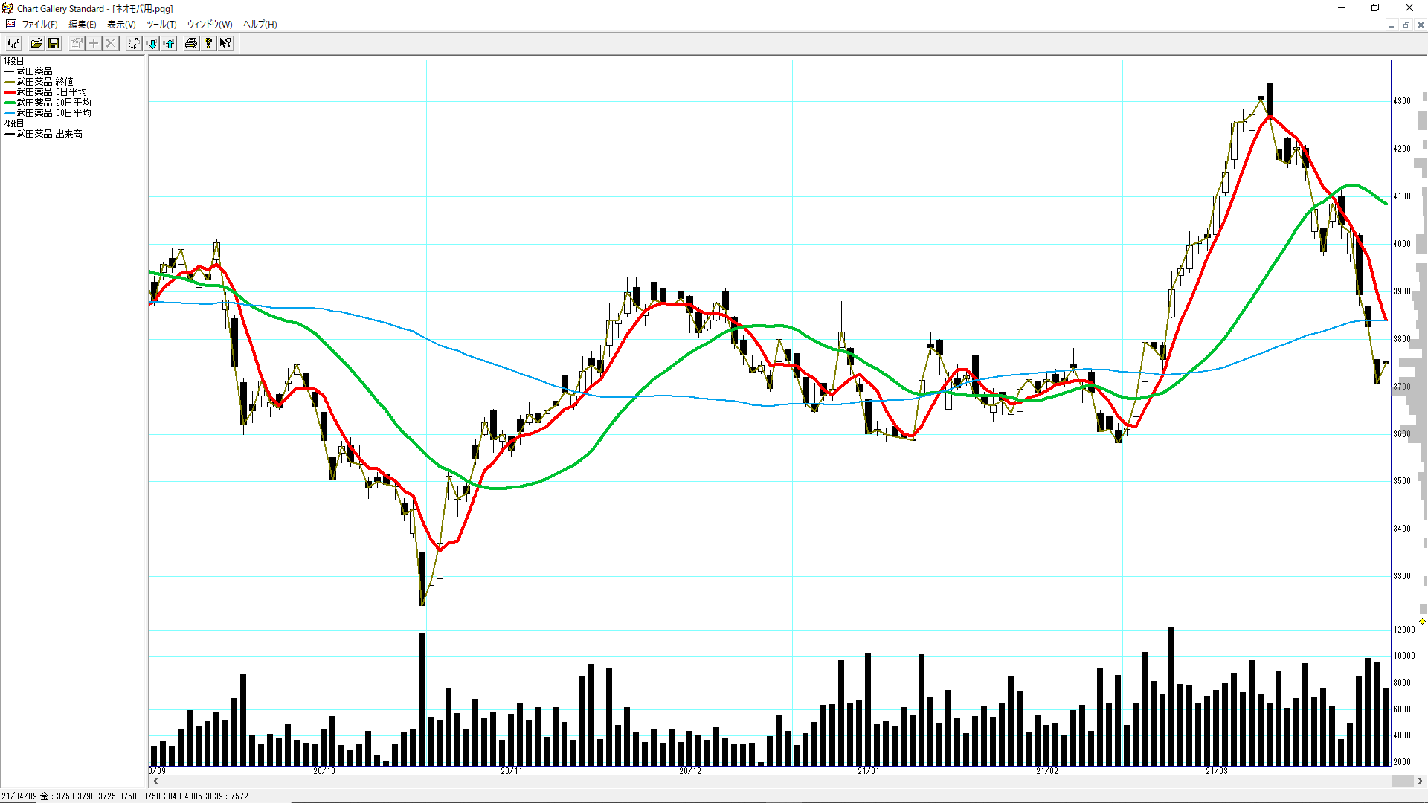Click the cyan down-arrow chart toolbar icon
Viewport: 1428px width, 803px height.
pos(152,44)
